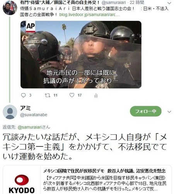
Task: Click the @suwatanabe handle
Action: [34, 115]
